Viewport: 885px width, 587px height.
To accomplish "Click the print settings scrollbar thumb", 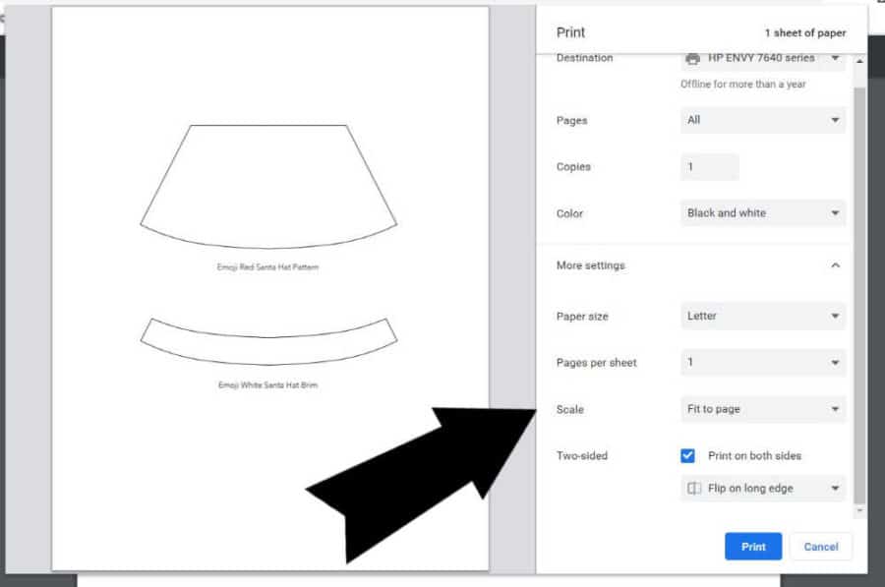I will (x=860, y=295).
